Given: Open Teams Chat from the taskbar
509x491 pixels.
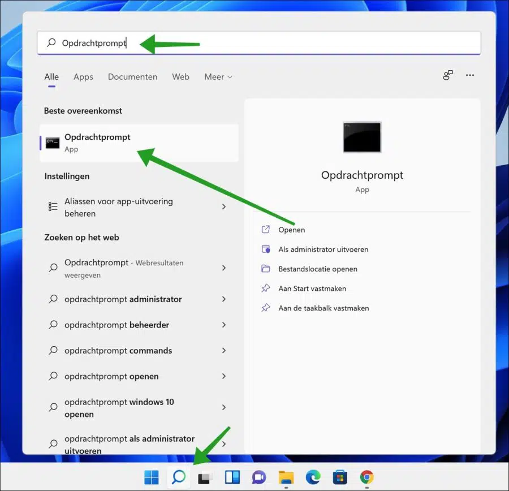Looking at the screenshot, I should coord(259,477).
